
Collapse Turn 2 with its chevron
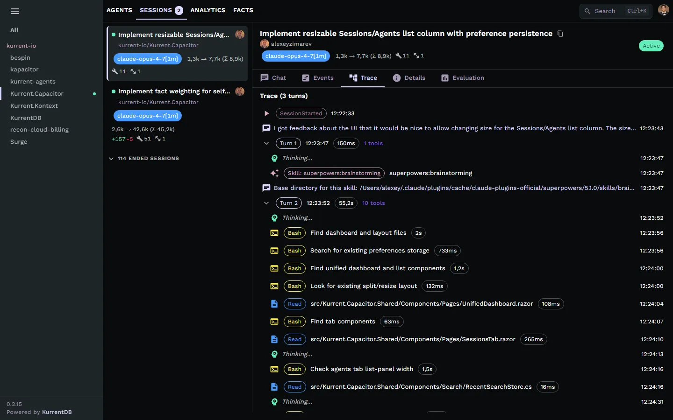[x=266, y=203]
